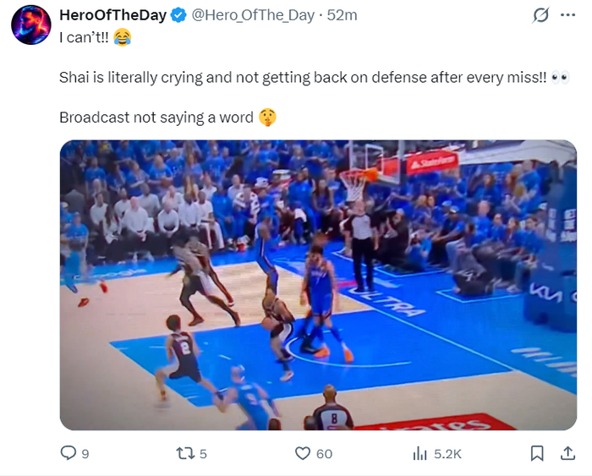Click the 5.2K views count
The width and height of the screenshot is (592, 476).
point(447,454)
